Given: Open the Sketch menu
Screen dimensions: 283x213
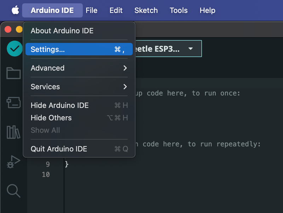Looking at the screenshot, I should (x=146, y=10).
